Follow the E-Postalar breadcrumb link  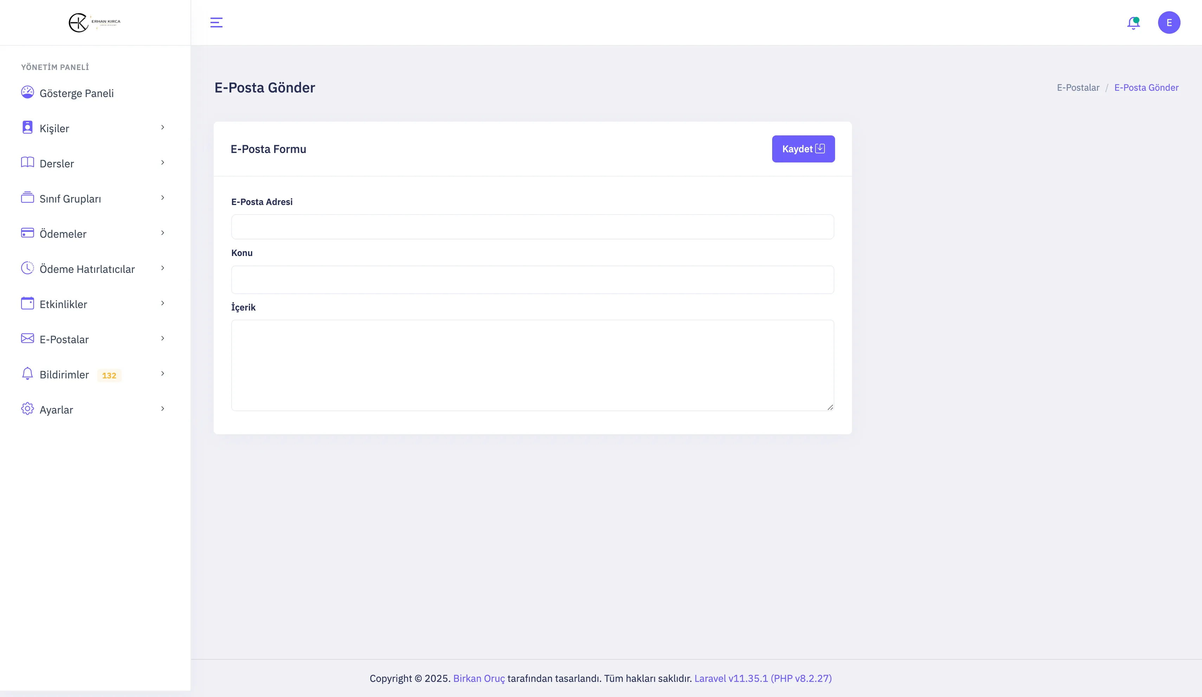tap(1078, 87)
